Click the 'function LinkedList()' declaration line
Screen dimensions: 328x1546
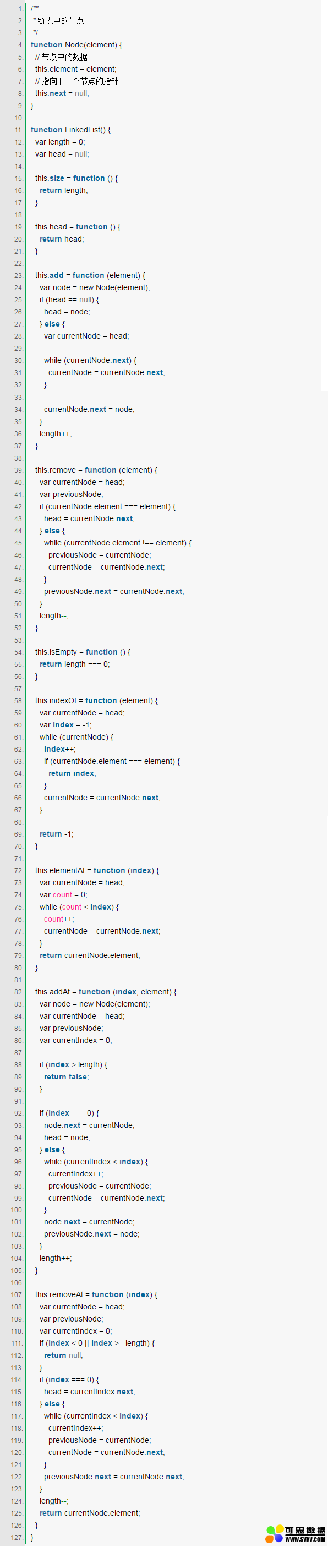(x=70, y=130)
